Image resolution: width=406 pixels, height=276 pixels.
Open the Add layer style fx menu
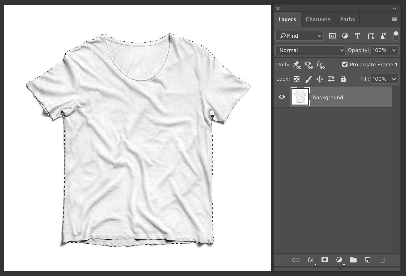310,260
